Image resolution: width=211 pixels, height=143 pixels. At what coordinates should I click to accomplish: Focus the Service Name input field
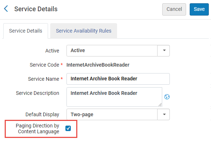(x=118, y=79)
